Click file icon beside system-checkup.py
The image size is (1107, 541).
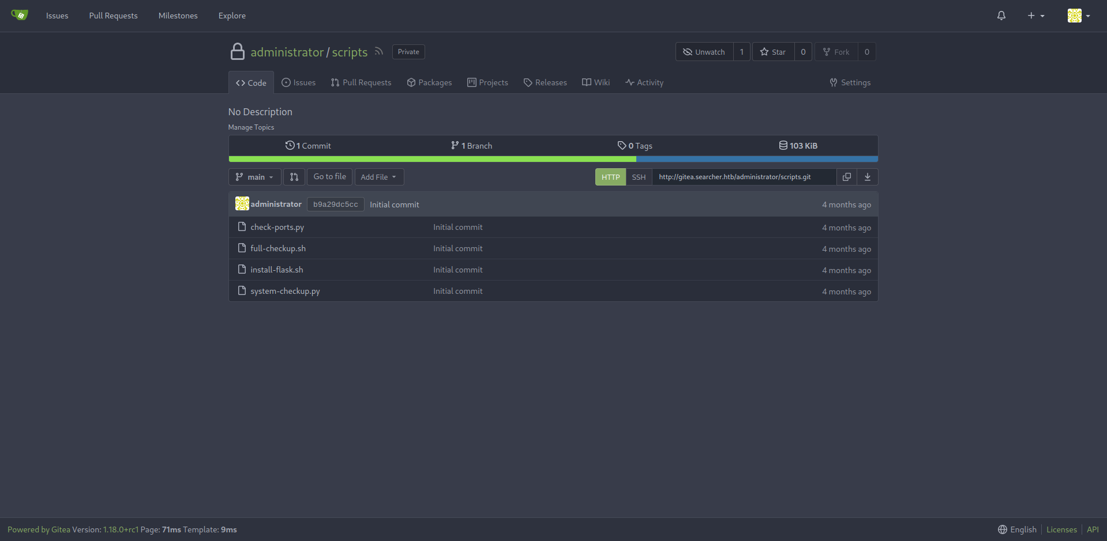pos(242,290)
